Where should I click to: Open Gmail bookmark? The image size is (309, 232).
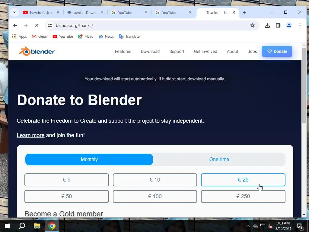point(40,37)
